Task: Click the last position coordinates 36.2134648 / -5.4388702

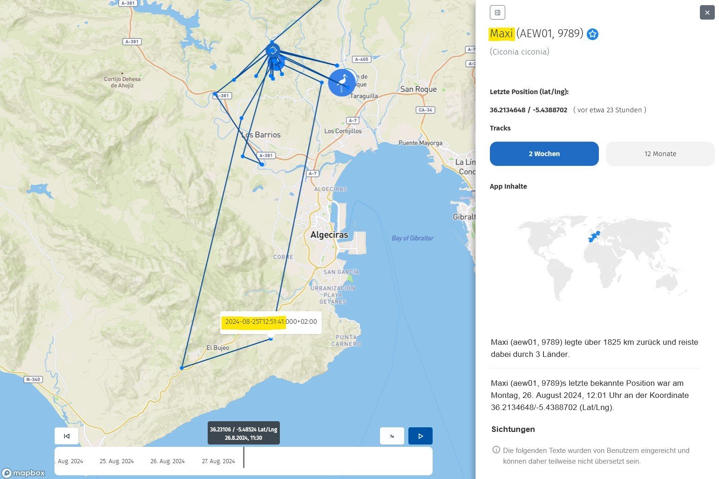Action: click(x=528, y=110)
